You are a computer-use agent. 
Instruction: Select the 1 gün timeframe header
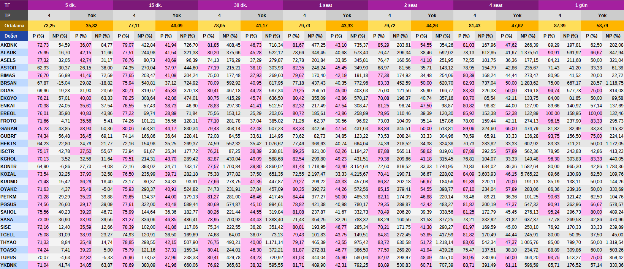(x=581, y=5)
